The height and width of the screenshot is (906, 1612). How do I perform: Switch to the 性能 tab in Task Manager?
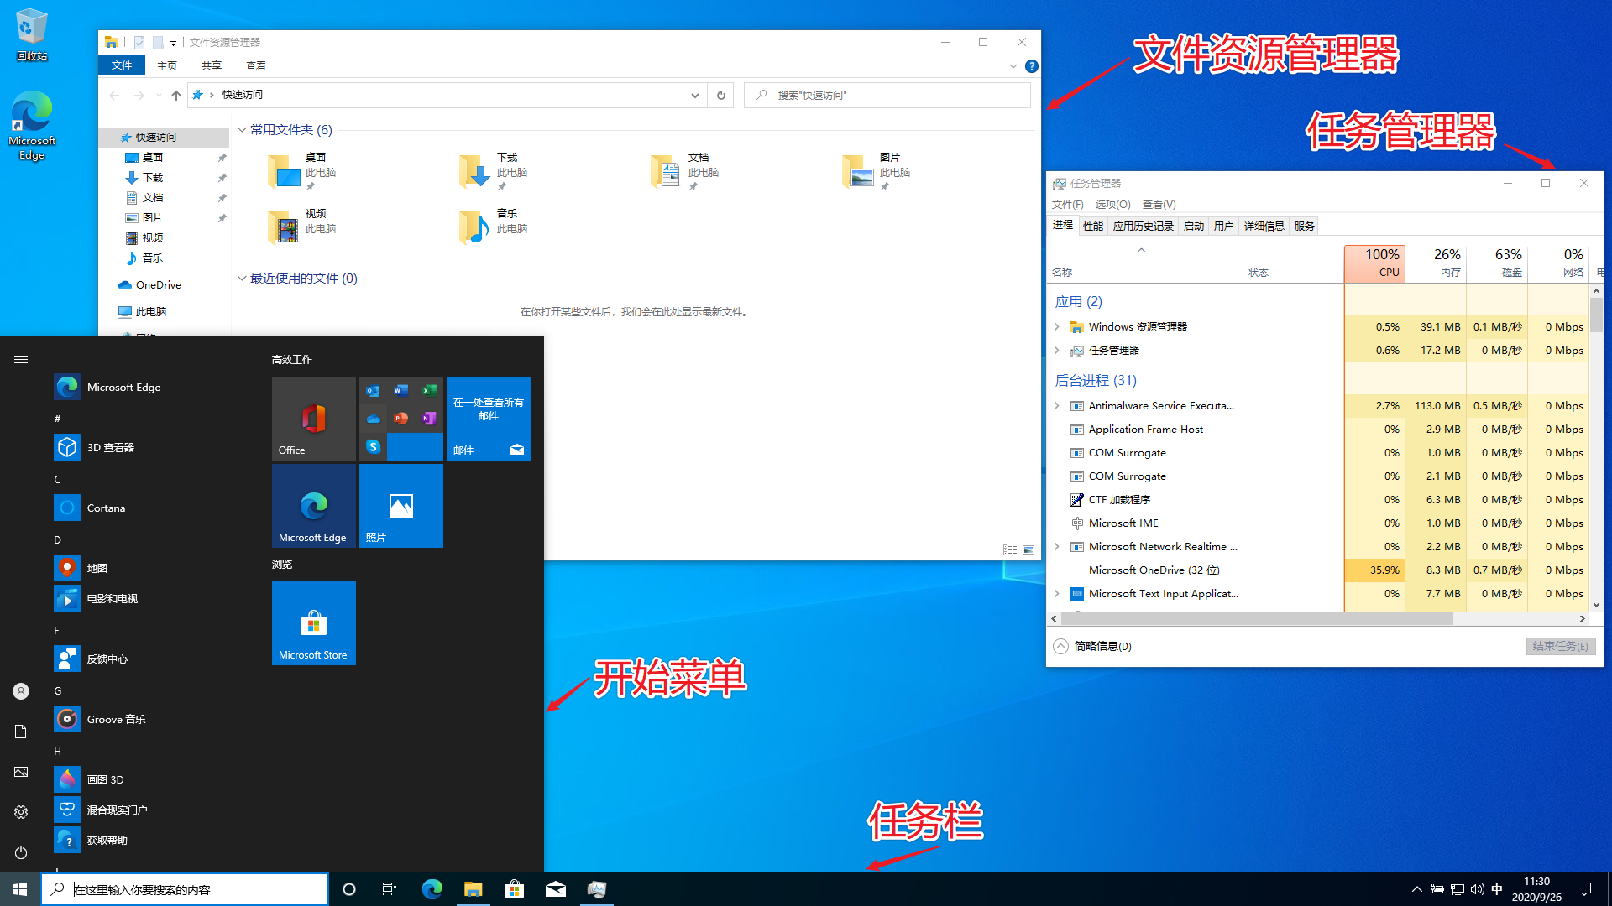[x=1092, y=226]
